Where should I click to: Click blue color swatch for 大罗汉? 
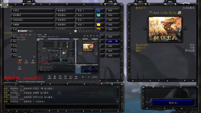pyautogui.click(x=99, y=11)
